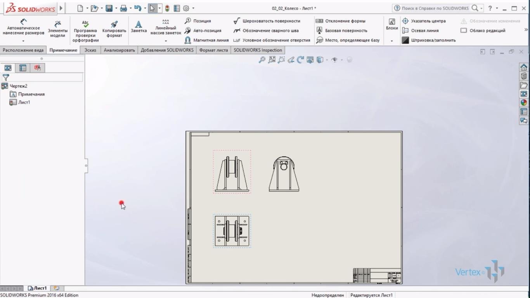Add Обозначение сварного шва symbol
The width and height of the screenshot is (530, 298).
pyautogui.click(x=266, y=31)
